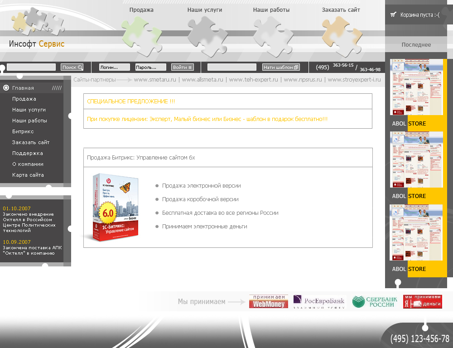Image resolution: width=453 pixels, height=348 pixels.
Task: Open Наши работы in the top navigation
Action: pos(271,10)
